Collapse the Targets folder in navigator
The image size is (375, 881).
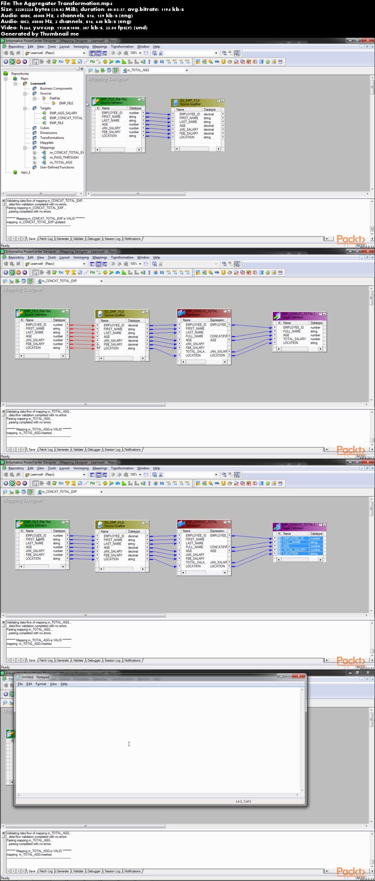[x=25, y=108]
